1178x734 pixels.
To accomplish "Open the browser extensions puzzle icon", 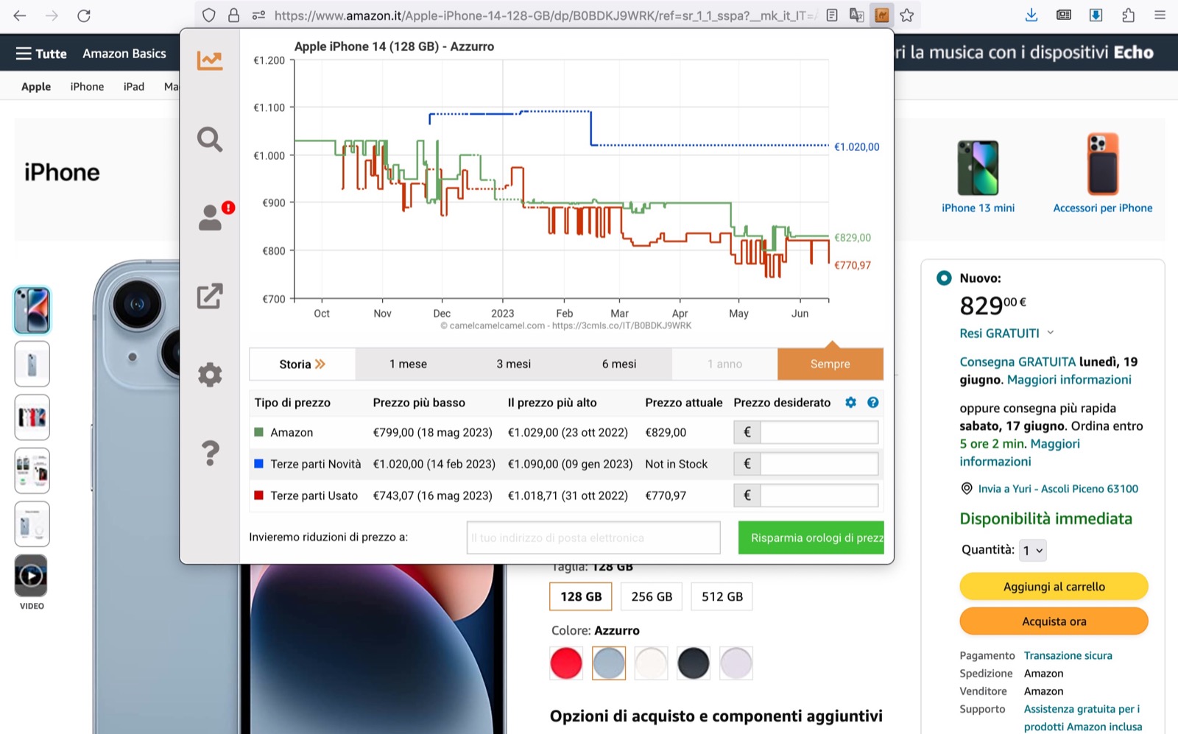I will tap(1128, 15).
